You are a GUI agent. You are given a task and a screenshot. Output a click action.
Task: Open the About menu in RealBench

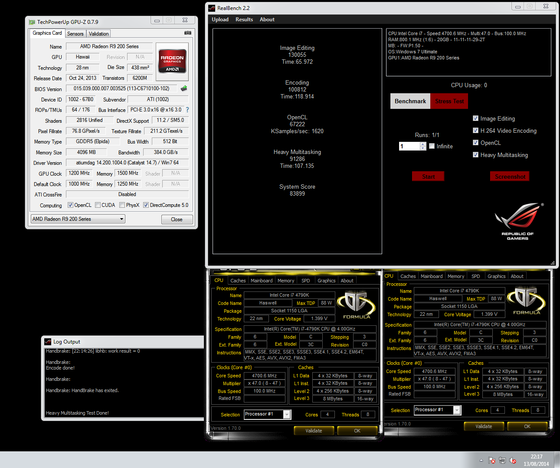(x=267, y=20)
